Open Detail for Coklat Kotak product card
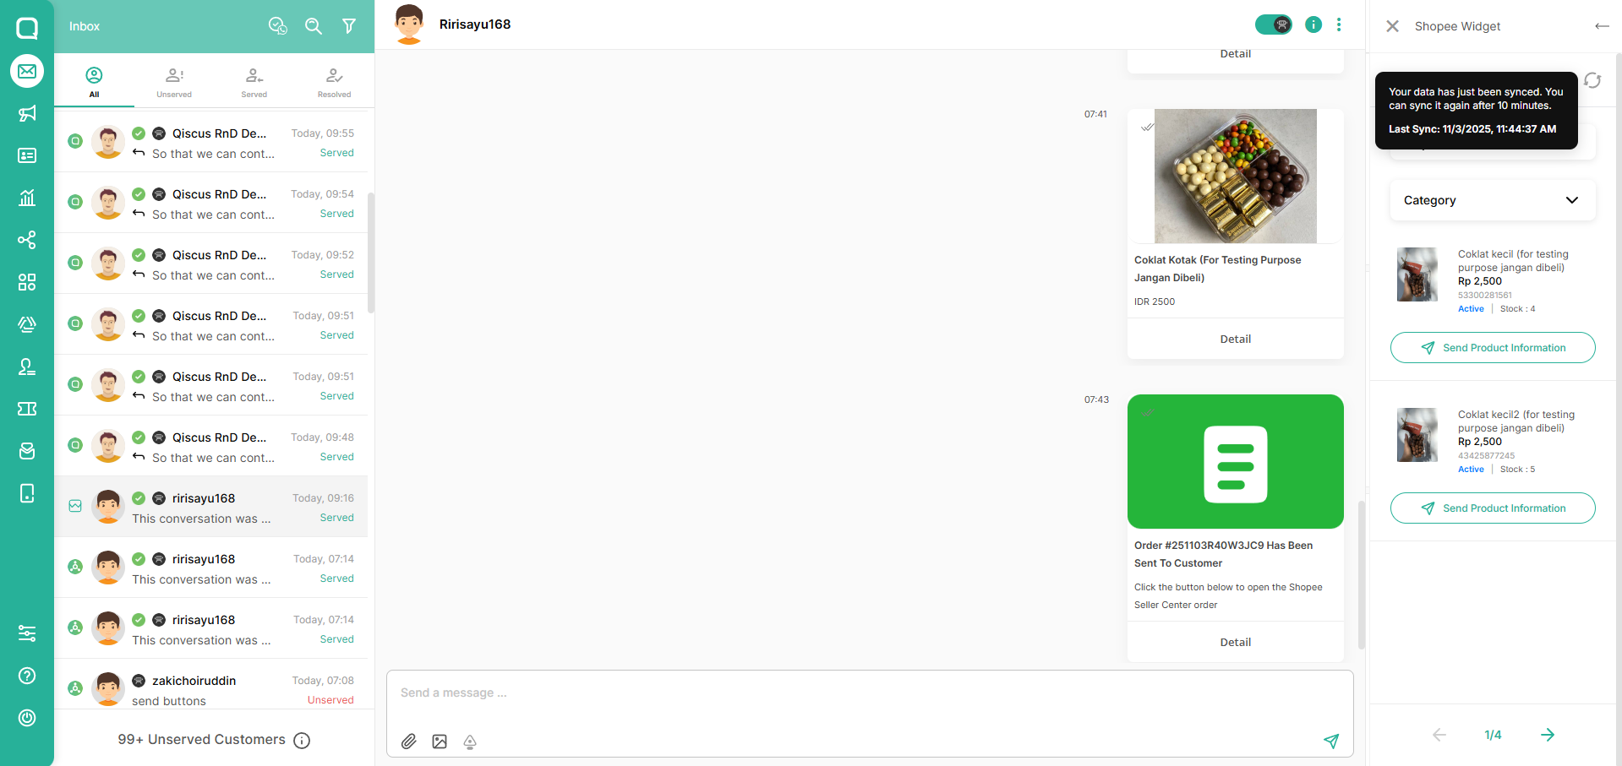Screen dimensions: 1622x766 (1236, 339)
